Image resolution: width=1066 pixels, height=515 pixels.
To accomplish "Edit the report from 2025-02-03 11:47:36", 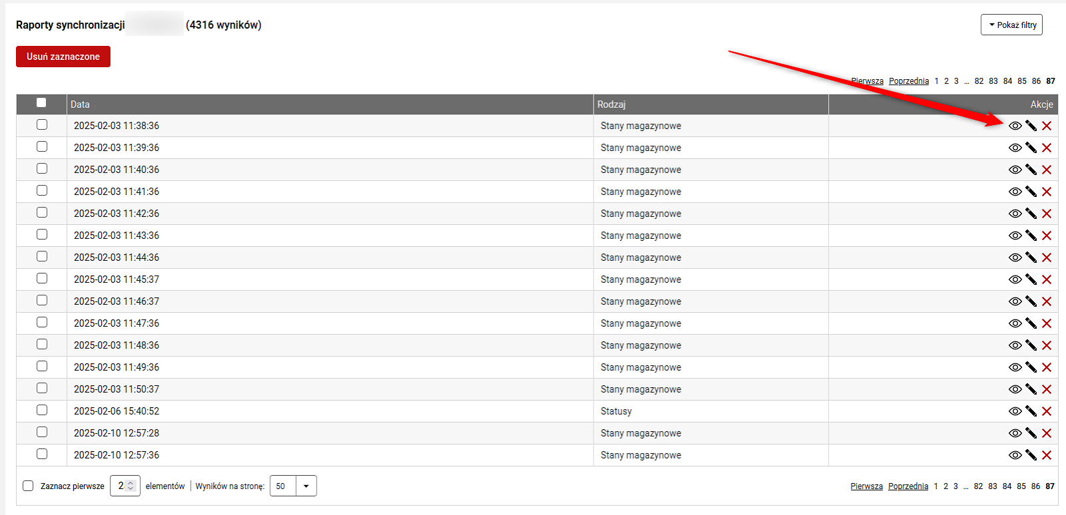I will [x=1031, y=323].
